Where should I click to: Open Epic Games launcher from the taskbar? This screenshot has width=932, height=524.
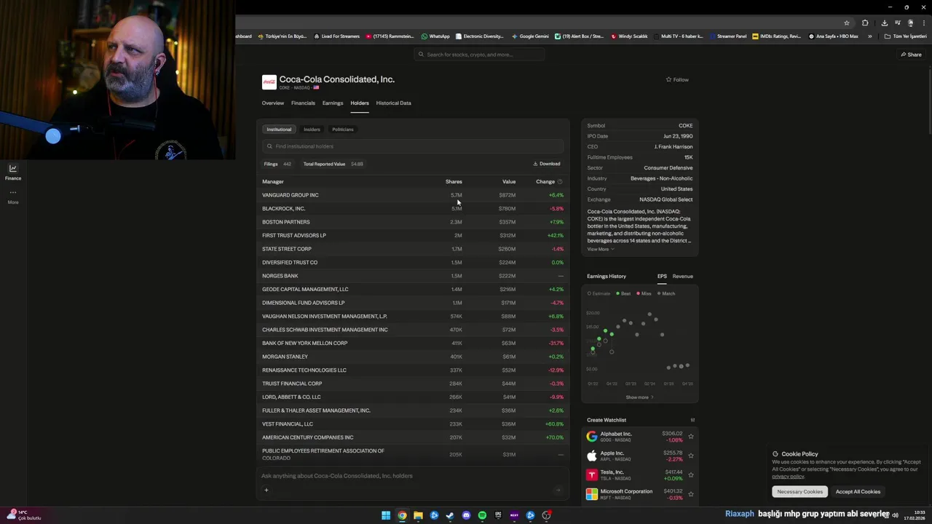(498, 515)
